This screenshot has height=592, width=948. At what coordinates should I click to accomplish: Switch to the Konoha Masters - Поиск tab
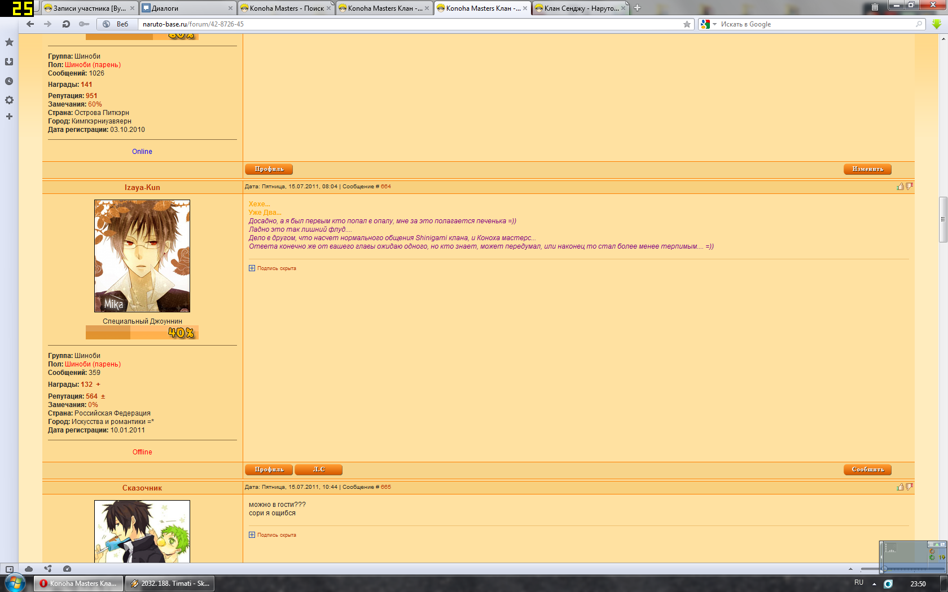point(286,8)
